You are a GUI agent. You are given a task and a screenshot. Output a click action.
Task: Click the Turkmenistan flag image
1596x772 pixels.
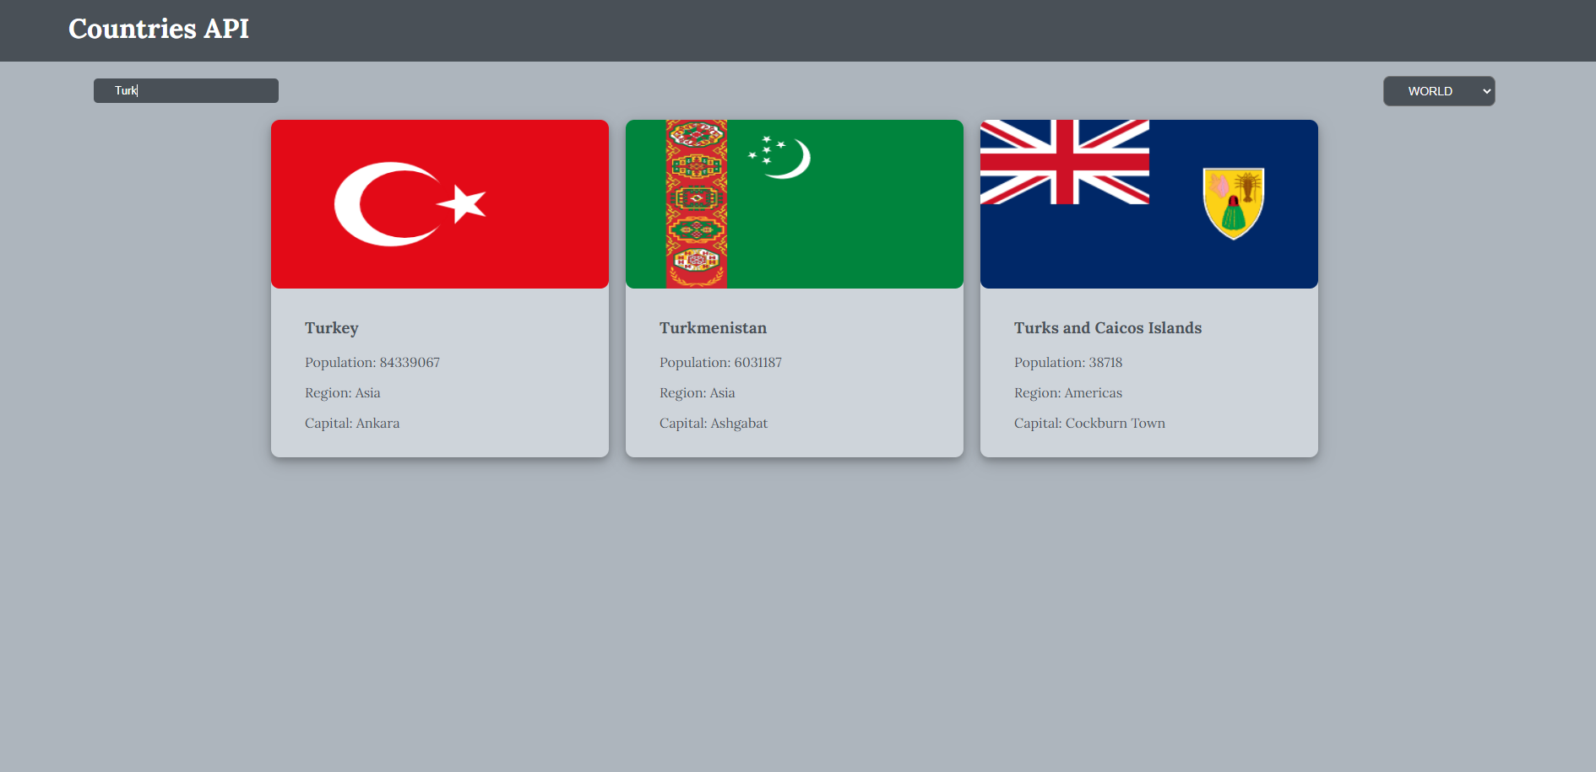tap(794, 203)
